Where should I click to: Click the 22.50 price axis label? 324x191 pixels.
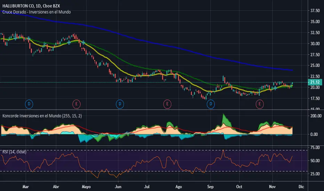[x=315, y=76]
